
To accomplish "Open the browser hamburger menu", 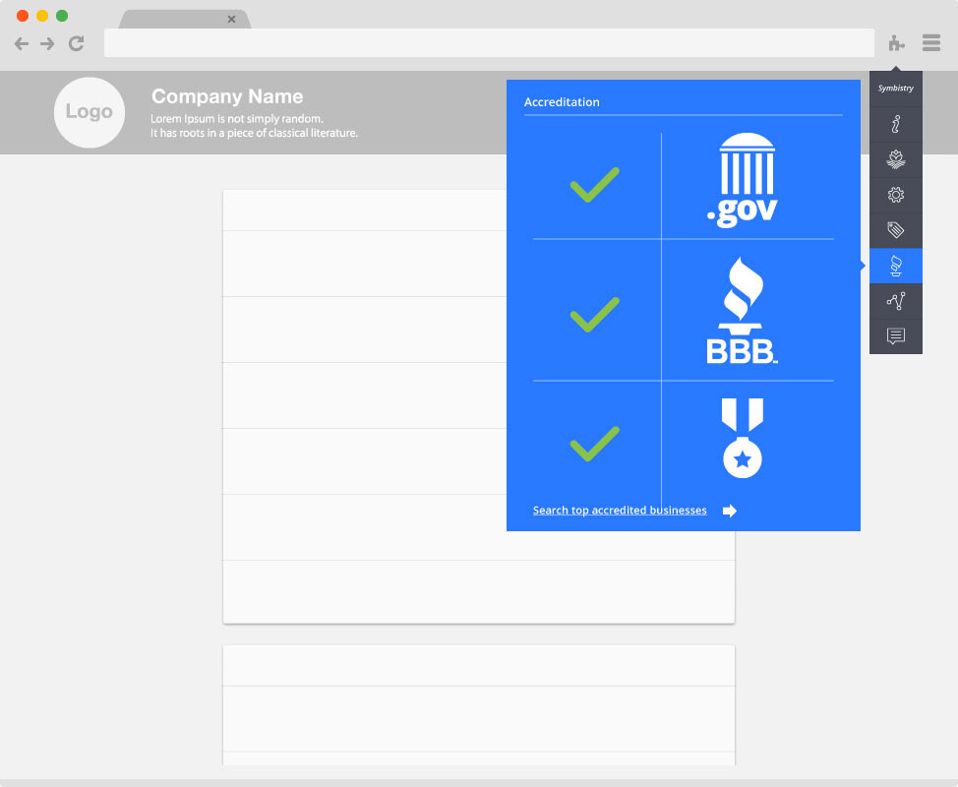I will (931, 42).
